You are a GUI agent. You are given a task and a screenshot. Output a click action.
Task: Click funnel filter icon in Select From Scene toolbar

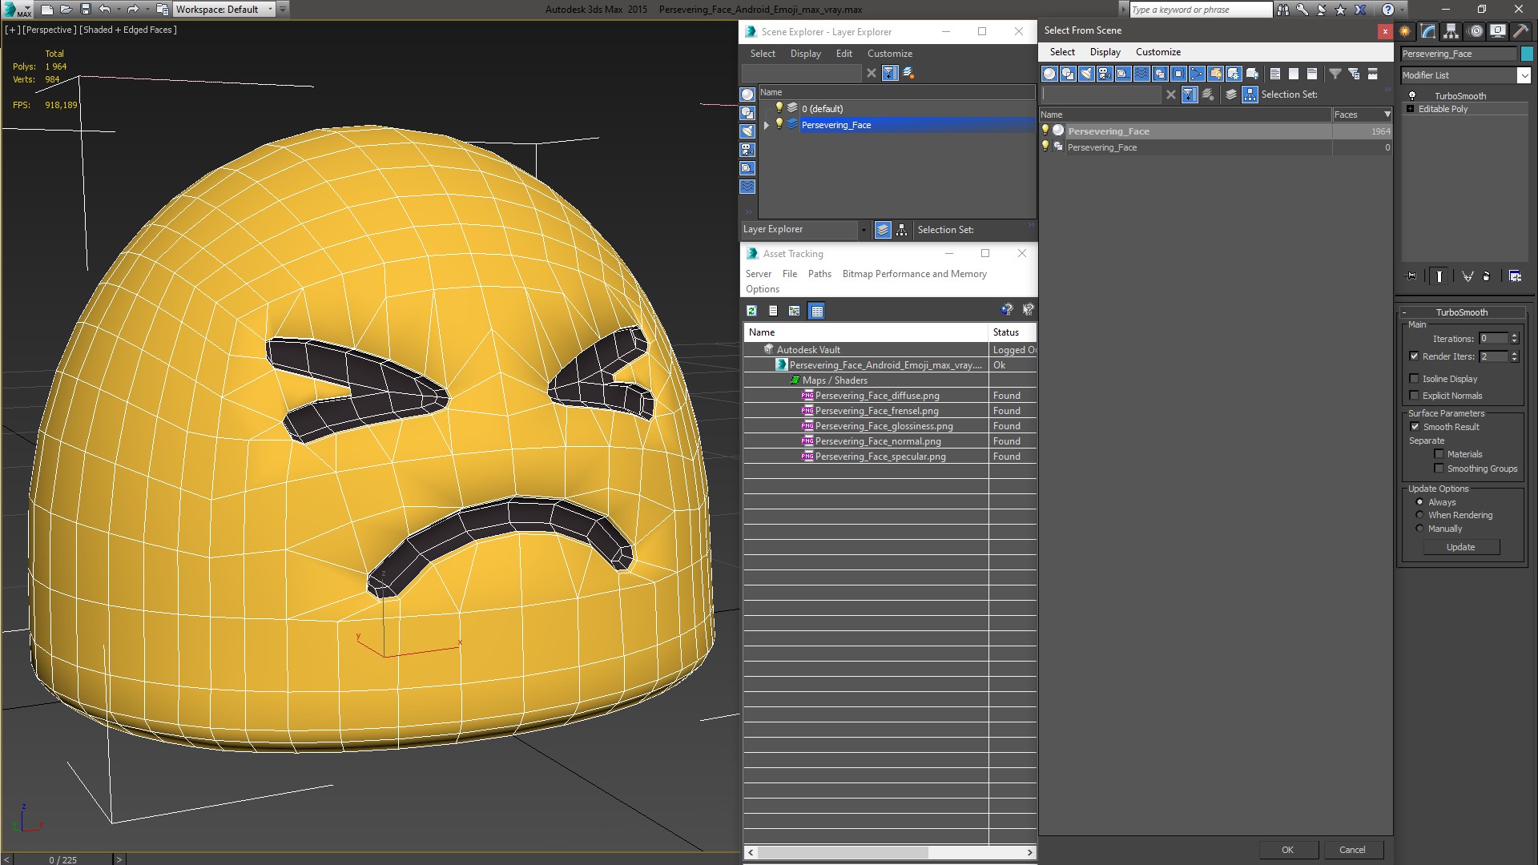click(1335, 74)
